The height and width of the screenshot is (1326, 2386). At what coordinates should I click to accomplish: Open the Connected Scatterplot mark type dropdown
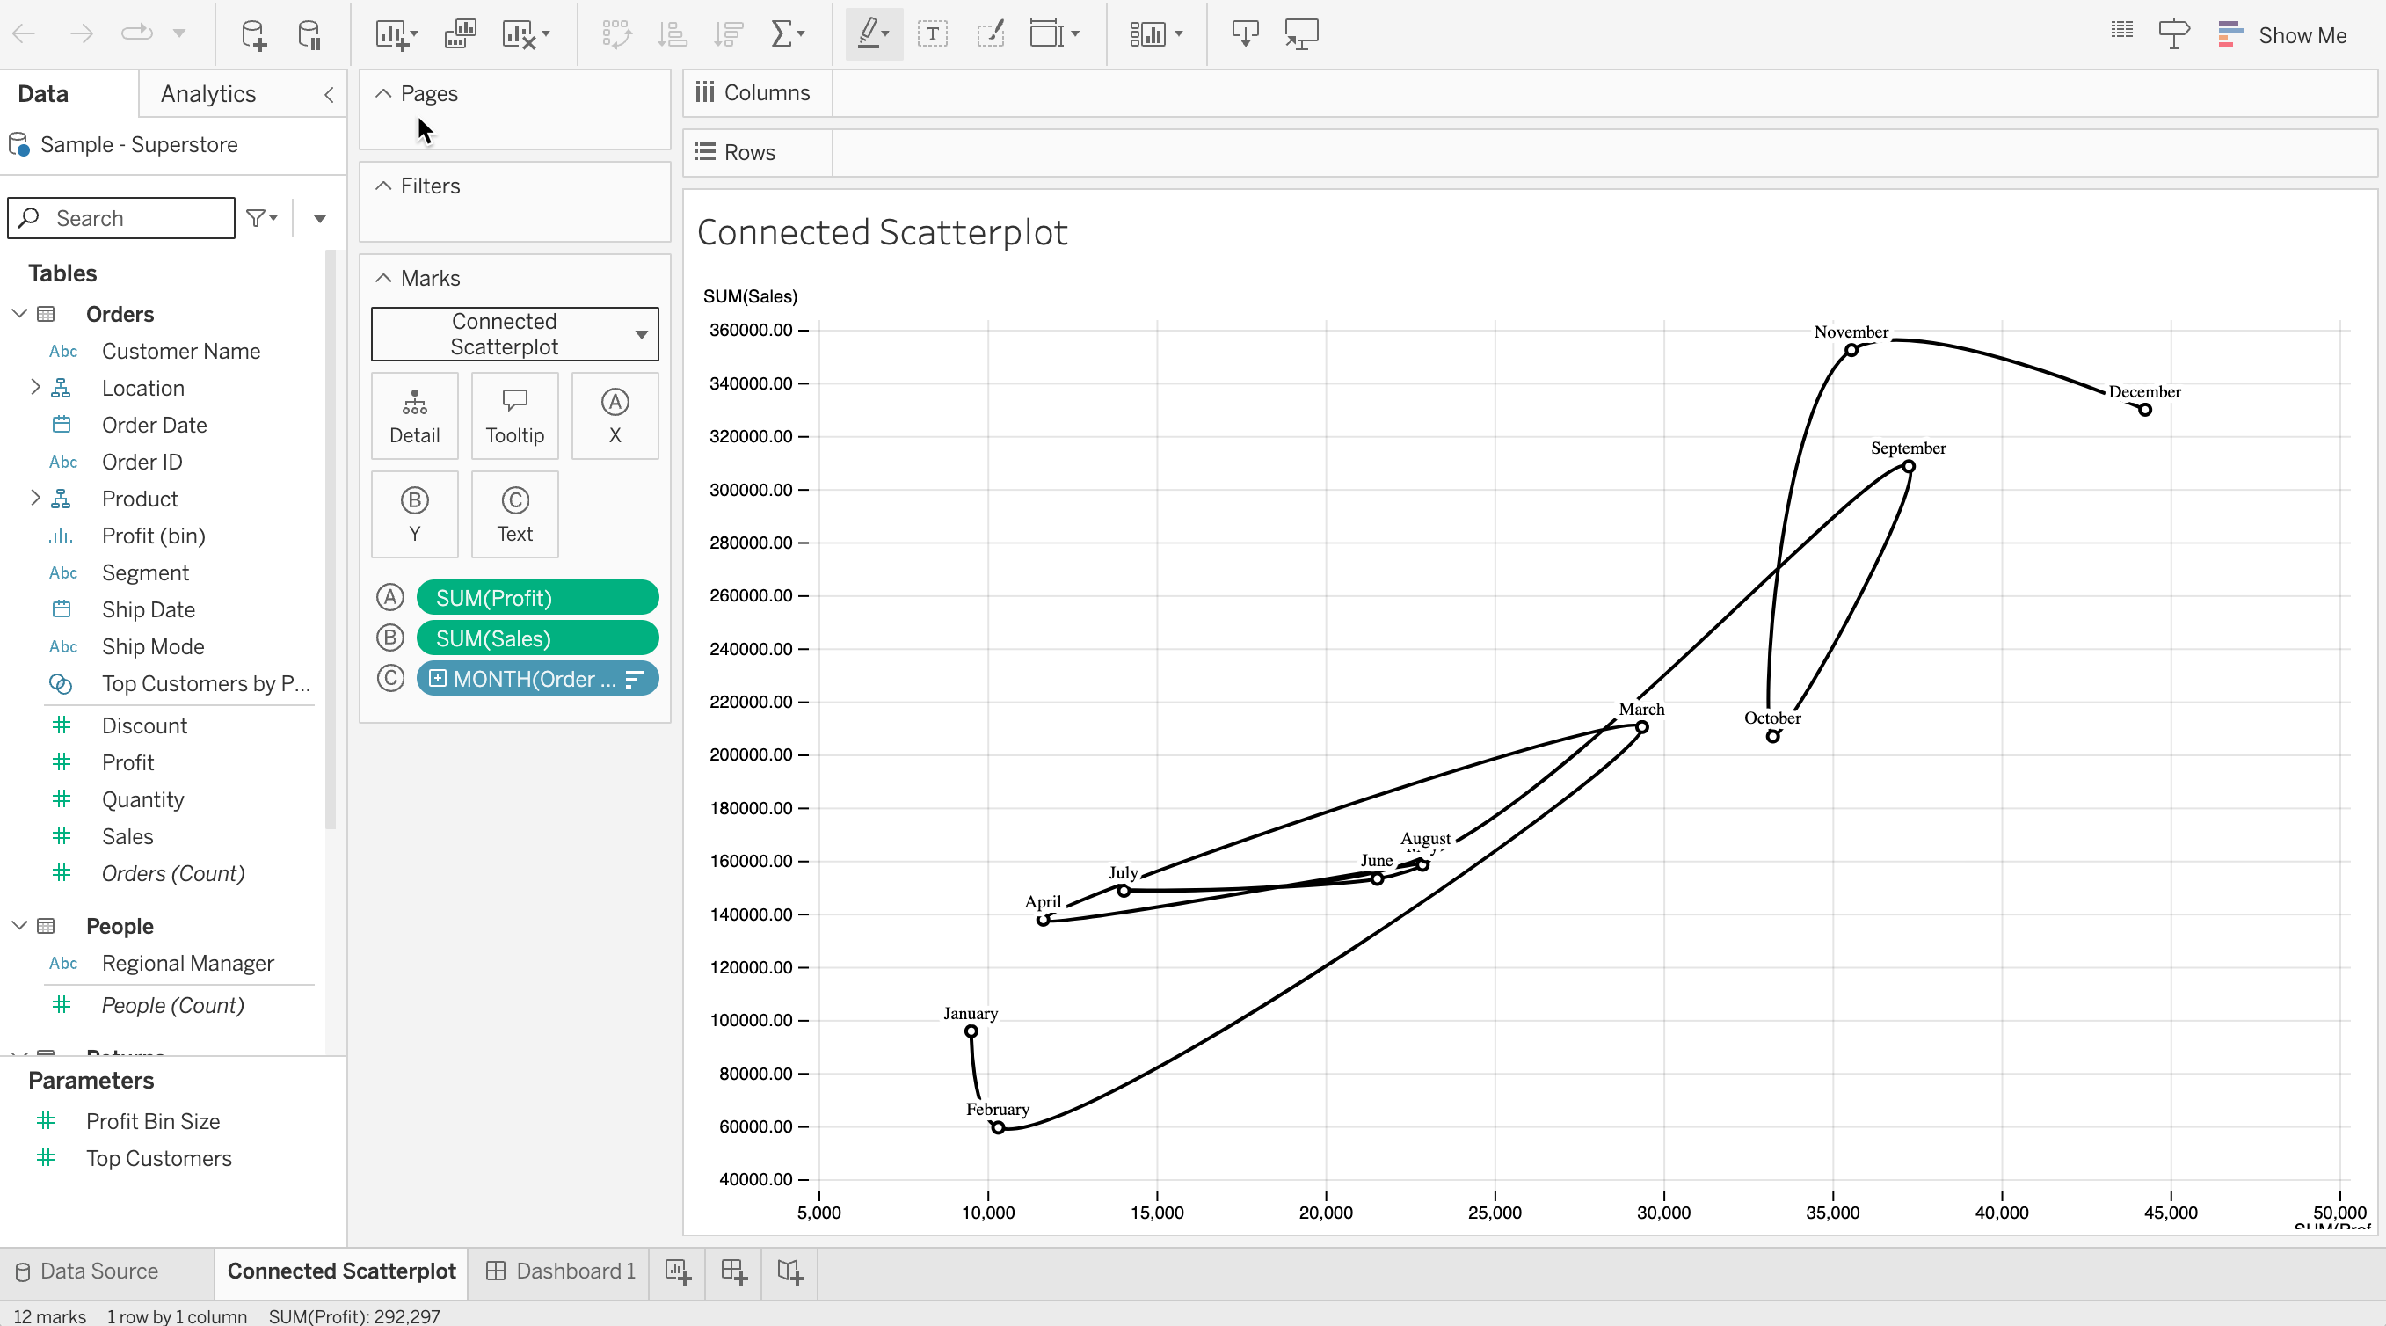point(514,333)
